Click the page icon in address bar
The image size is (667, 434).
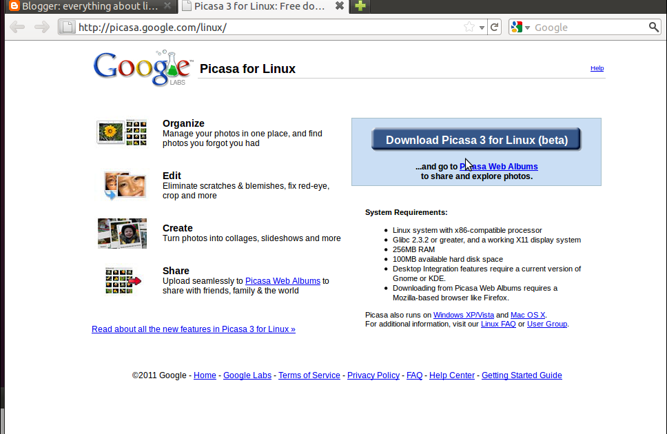click(x=68, y=28)
